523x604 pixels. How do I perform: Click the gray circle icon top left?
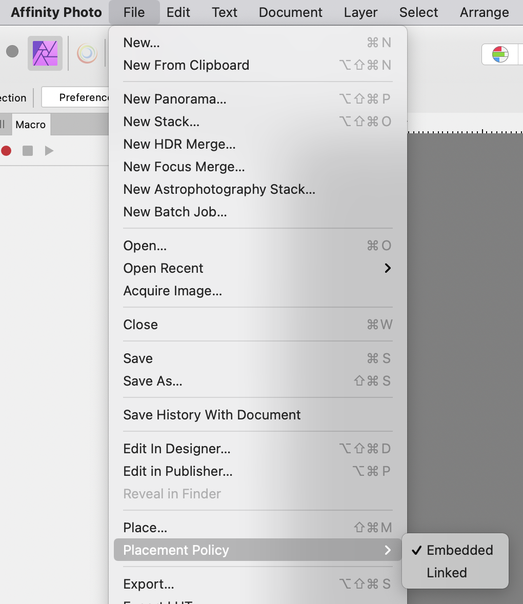(x=11, y=51)
